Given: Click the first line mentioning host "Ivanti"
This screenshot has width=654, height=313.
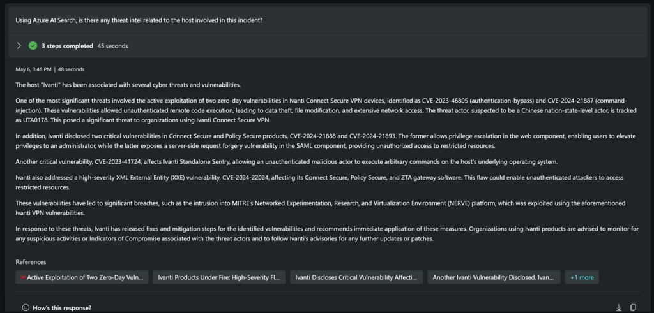Looking at the screenshot, I should coord(128,85).
